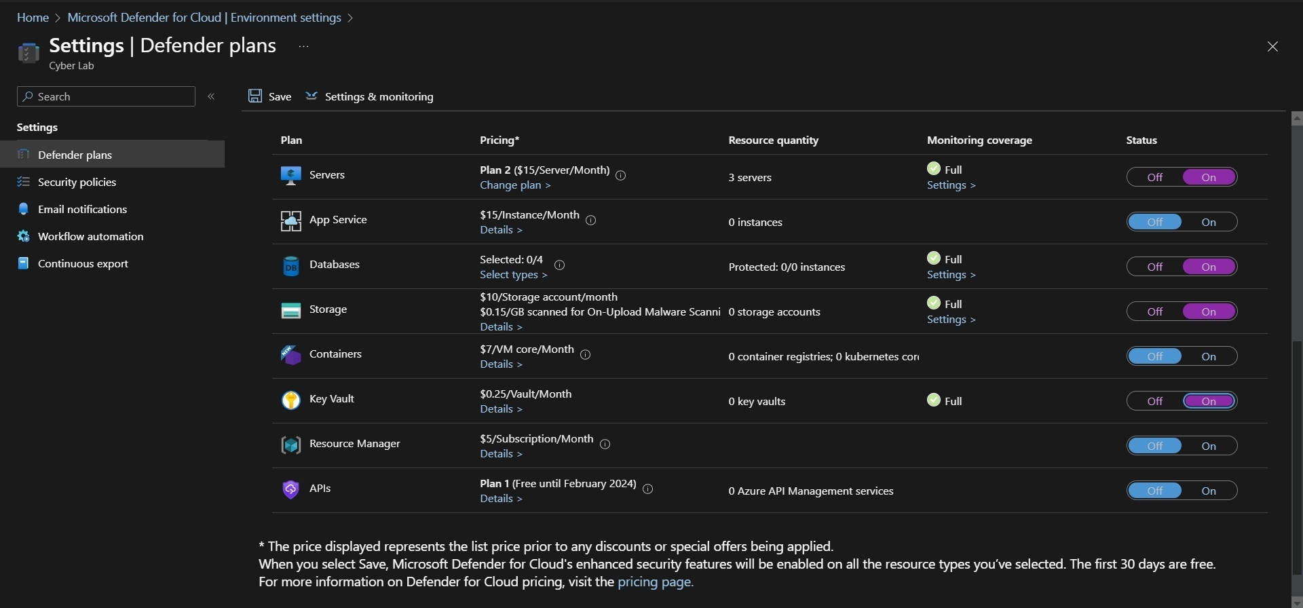Click the Servers plan icon
Image resolution: width=1303 pixels, height=608 pixels.
click(291, 176)
